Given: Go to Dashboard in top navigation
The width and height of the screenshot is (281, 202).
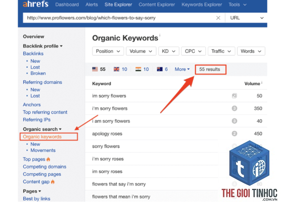Looking at the screenshot, I should click(x=67, y=5).
